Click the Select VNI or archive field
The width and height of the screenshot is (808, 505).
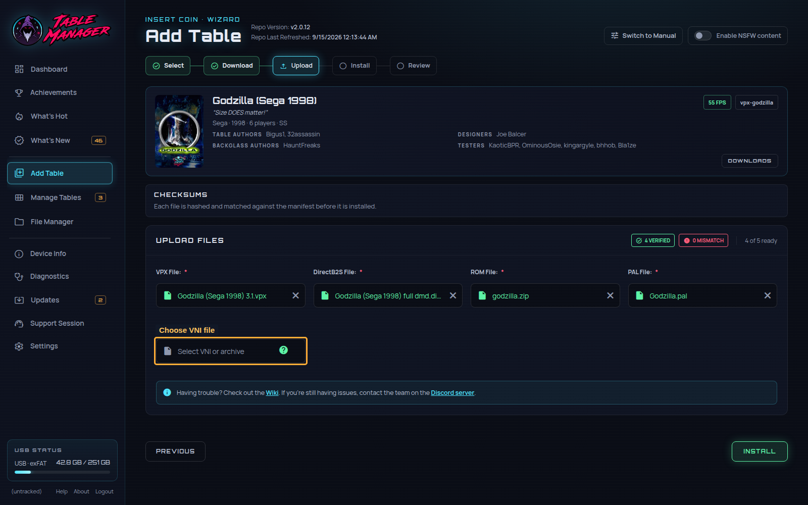click(x=231, y=351)
